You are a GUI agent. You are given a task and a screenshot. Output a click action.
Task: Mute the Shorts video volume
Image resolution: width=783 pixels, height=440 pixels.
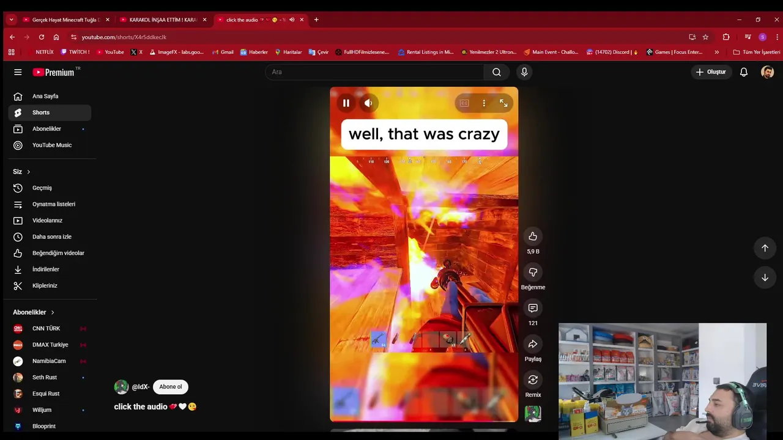(x=368, y=103)
